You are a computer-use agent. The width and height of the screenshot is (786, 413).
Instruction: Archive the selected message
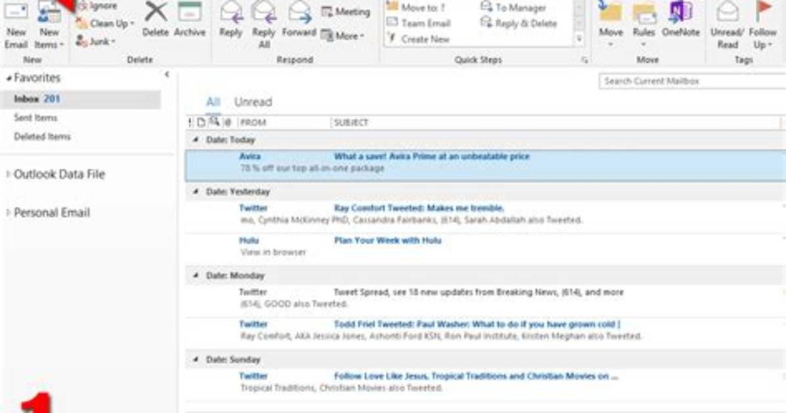point(189,20)
